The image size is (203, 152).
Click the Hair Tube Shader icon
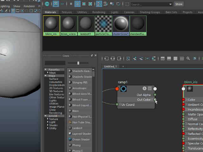click(x=70, y=122)
